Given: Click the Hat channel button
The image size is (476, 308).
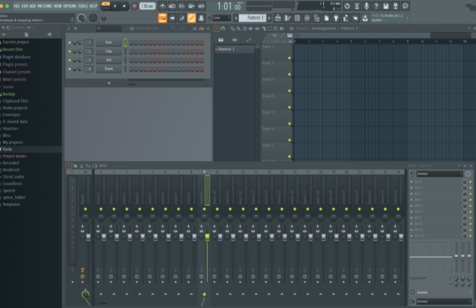Looking at the screenshot, I should [x=109, y=60].
